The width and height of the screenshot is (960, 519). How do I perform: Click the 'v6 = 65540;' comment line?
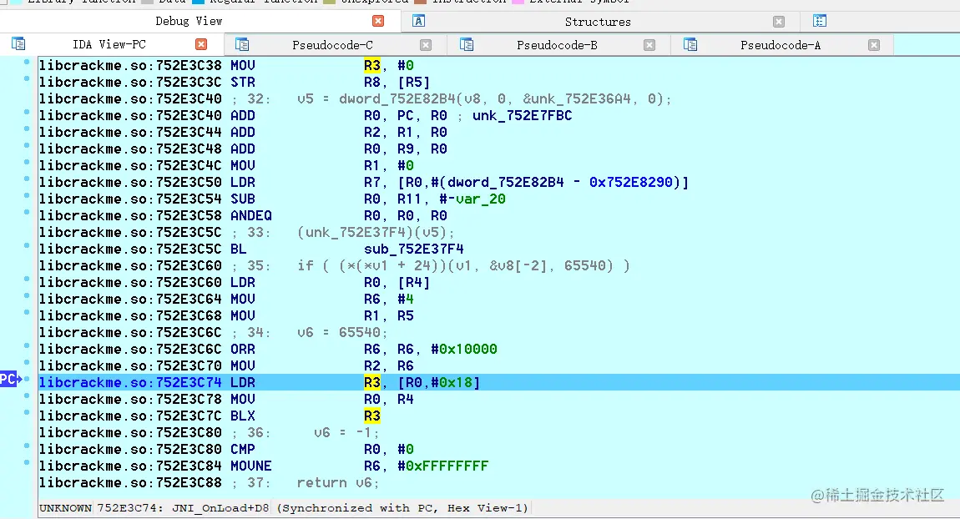342,332
